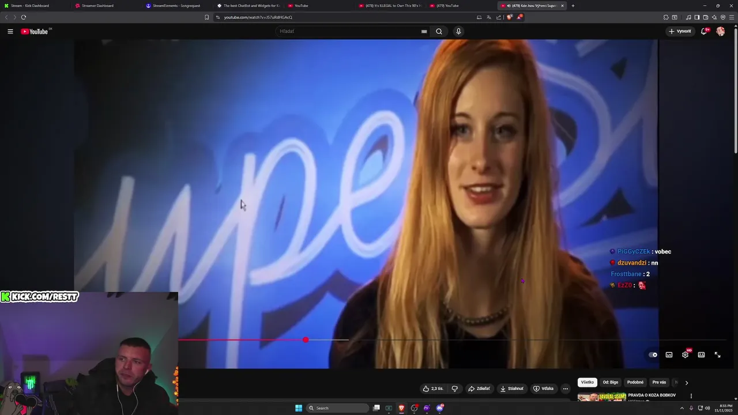Open browser extensions puzzle icon
This screenshot has width=738, height=415.
(x=666, y=17)
